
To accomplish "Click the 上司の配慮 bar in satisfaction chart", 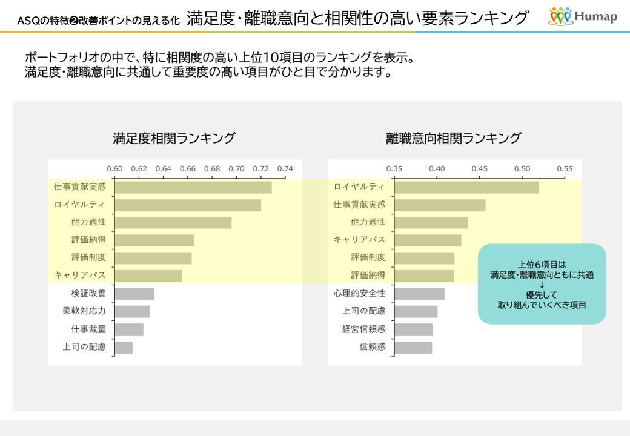I will [x=124, y=347].
